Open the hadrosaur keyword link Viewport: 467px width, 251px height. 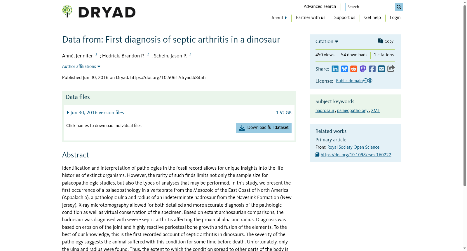325,110
